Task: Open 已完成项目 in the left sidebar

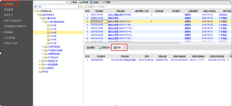Action: [10, 38]
